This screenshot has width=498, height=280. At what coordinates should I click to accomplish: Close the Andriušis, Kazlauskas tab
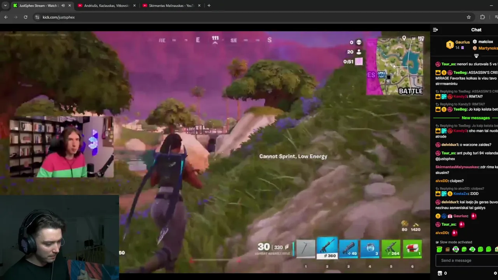click(135, 5)
